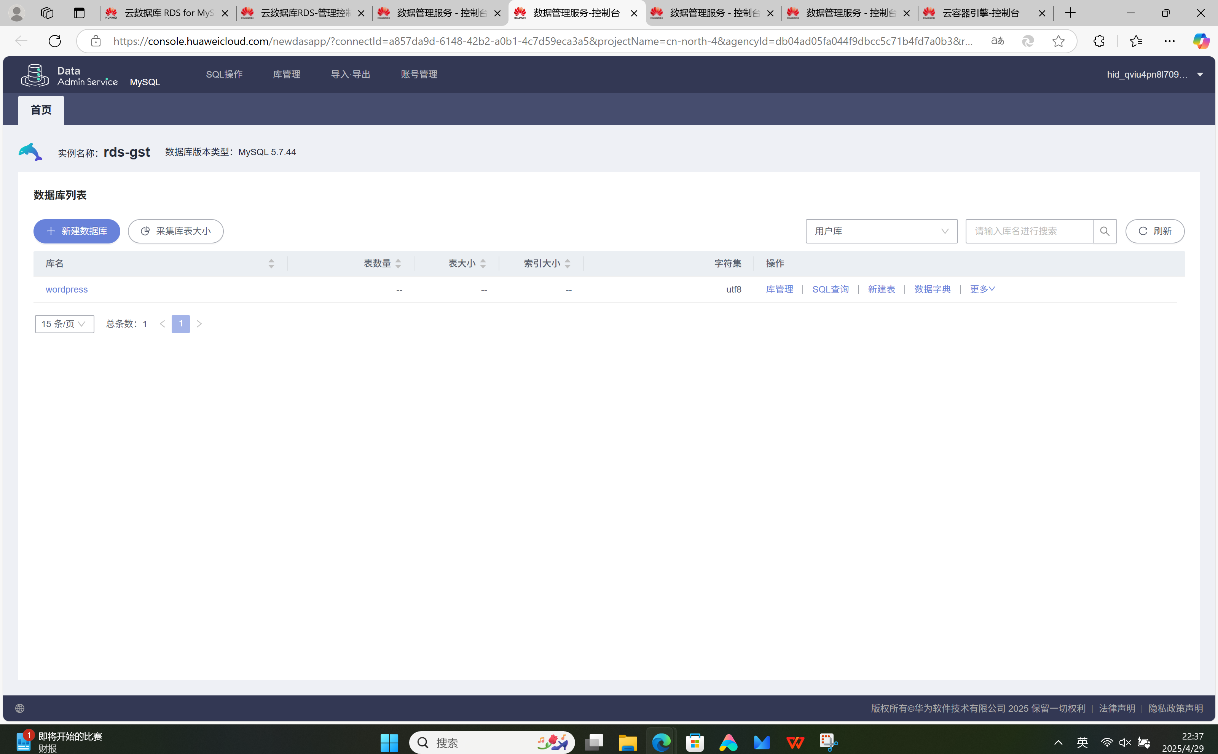
Task: Open the 导入·导出 menu
Action: pyautogui.click(x=350, y=74)
